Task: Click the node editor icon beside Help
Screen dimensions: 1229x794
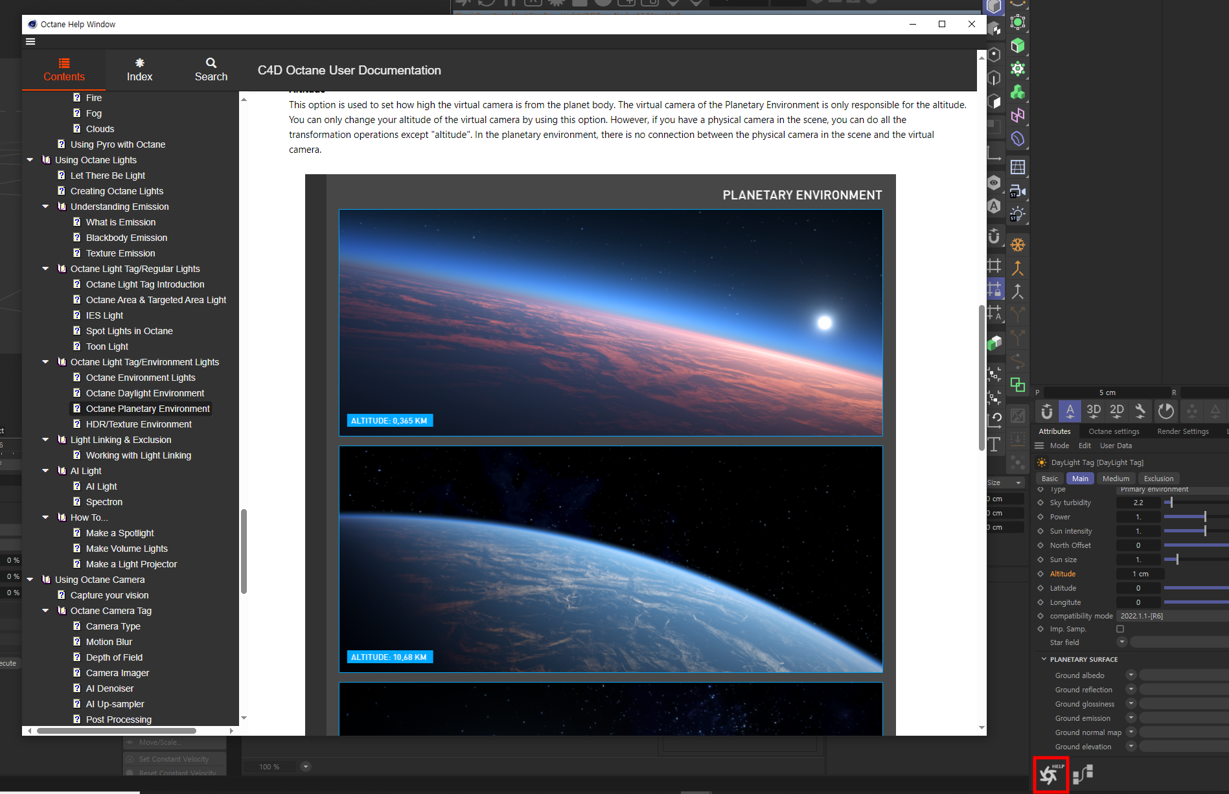Action: [x=1083, y=774]
